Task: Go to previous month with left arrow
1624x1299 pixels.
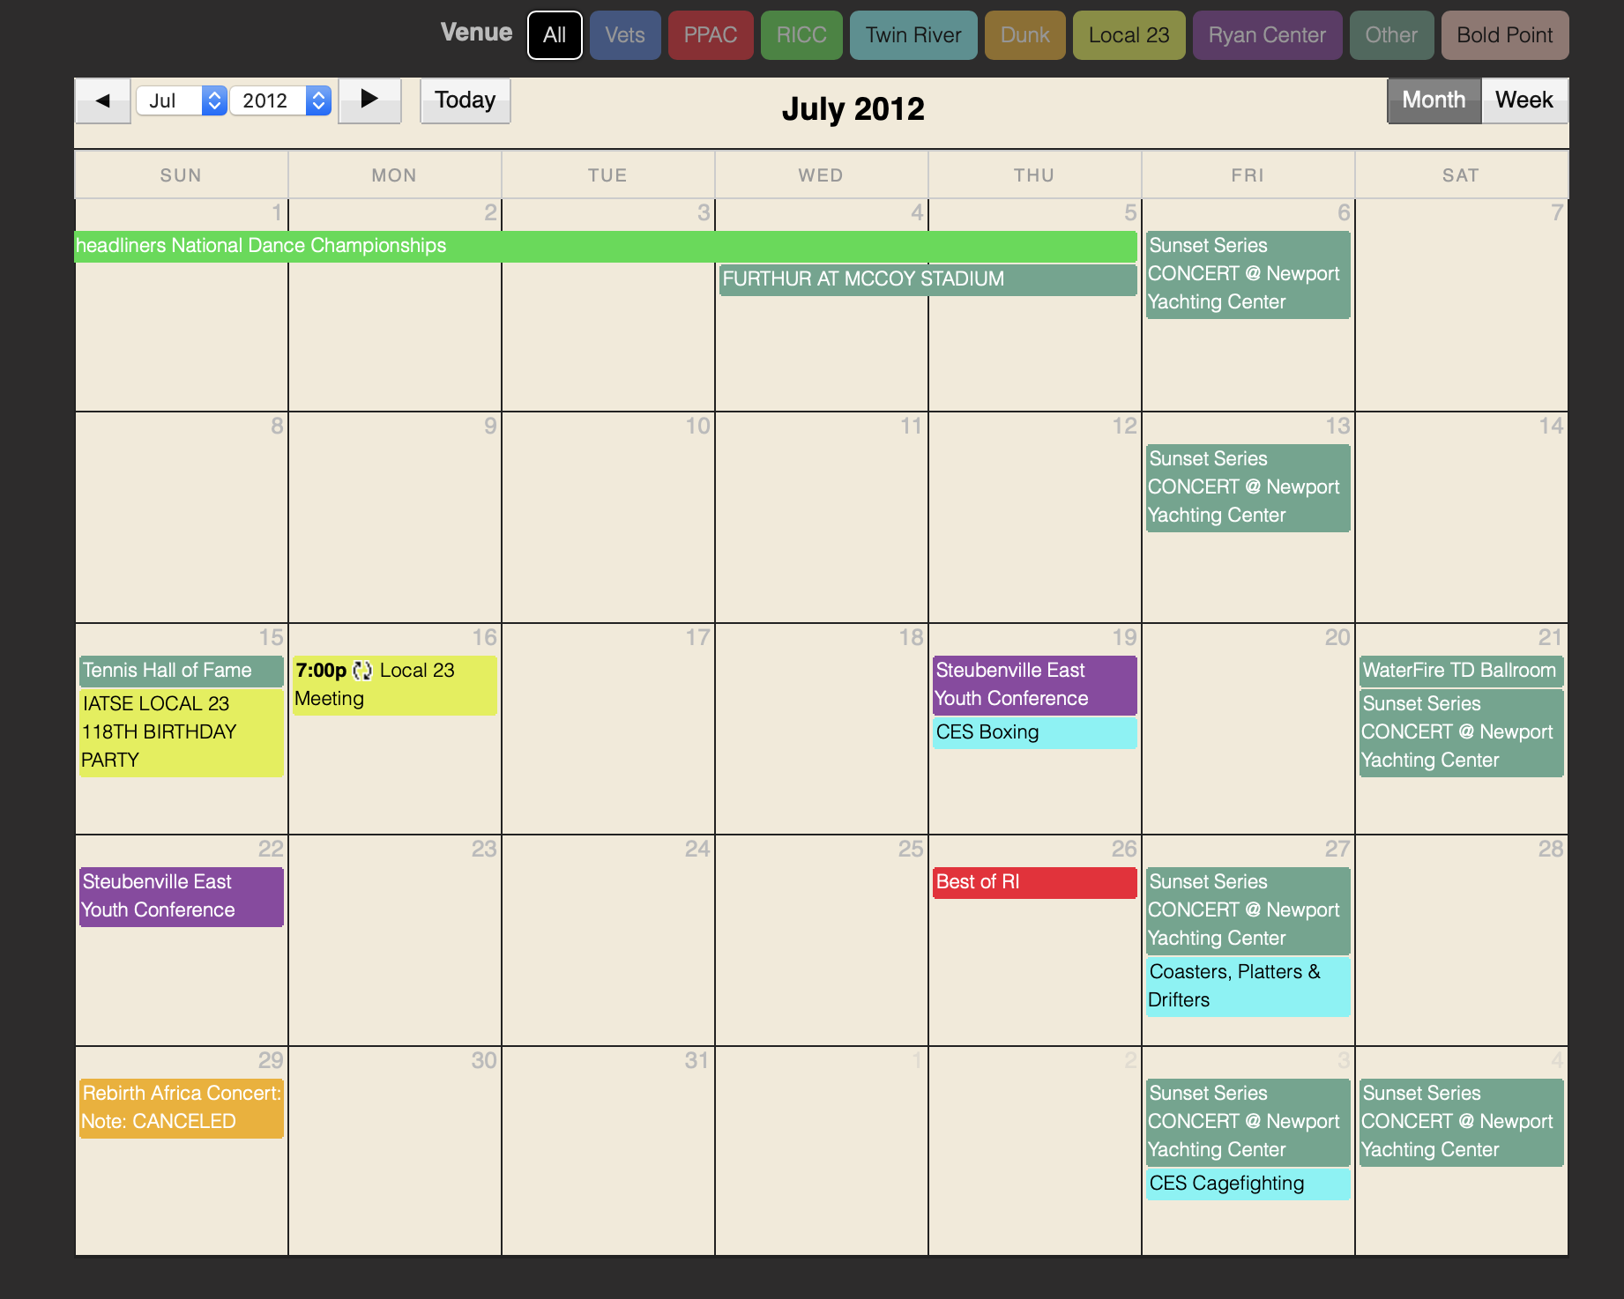Action: click(103, 100)
